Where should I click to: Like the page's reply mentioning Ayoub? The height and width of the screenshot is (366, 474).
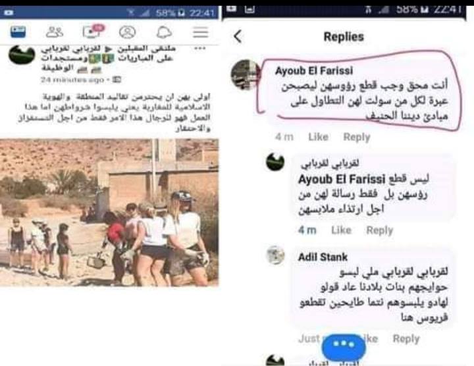click(x=341, y=230)
